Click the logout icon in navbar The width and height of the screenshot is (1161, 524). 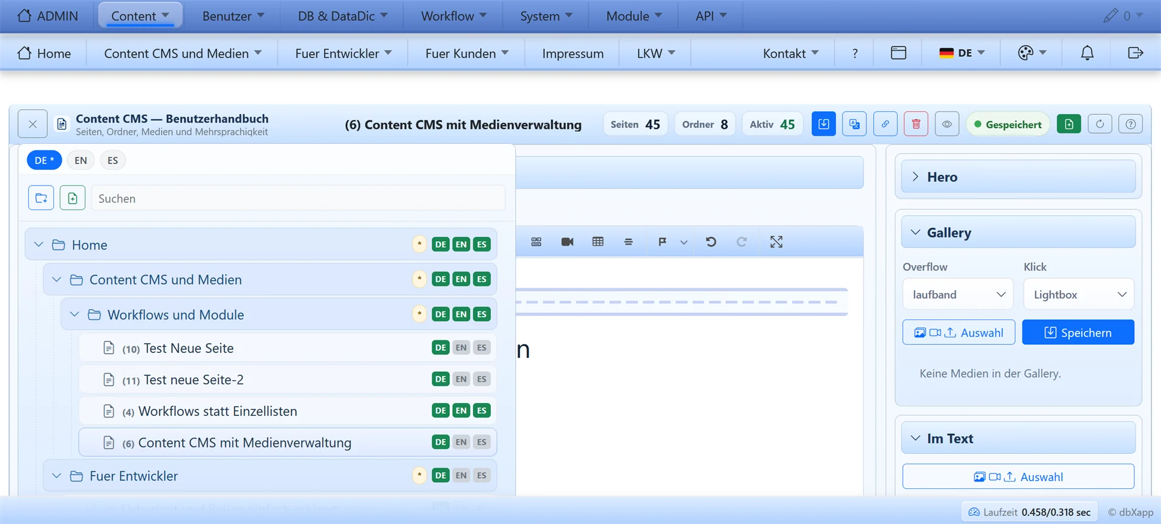pyautogui.click(x=1136, y=53)
